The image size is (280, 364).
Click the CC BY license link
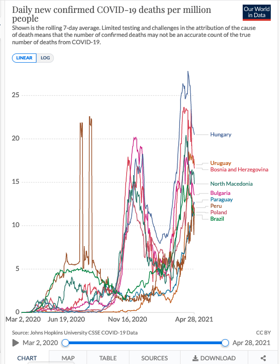click(x=262, y=332)
